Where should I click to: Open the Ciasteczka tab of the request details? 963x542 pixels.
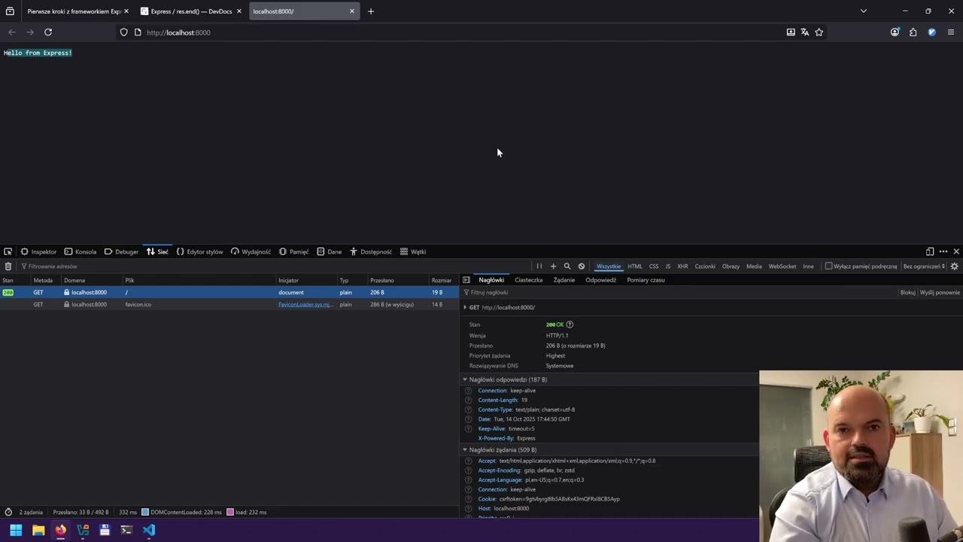point(528,280)
